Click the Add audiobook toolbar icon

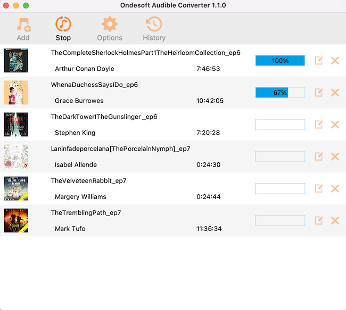coord(23,25)
